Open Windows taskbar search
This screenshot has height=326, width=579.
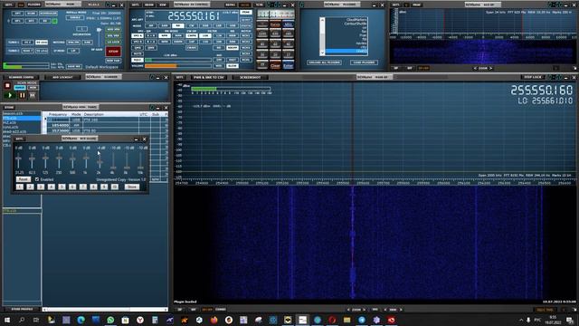tap(22, 320)
